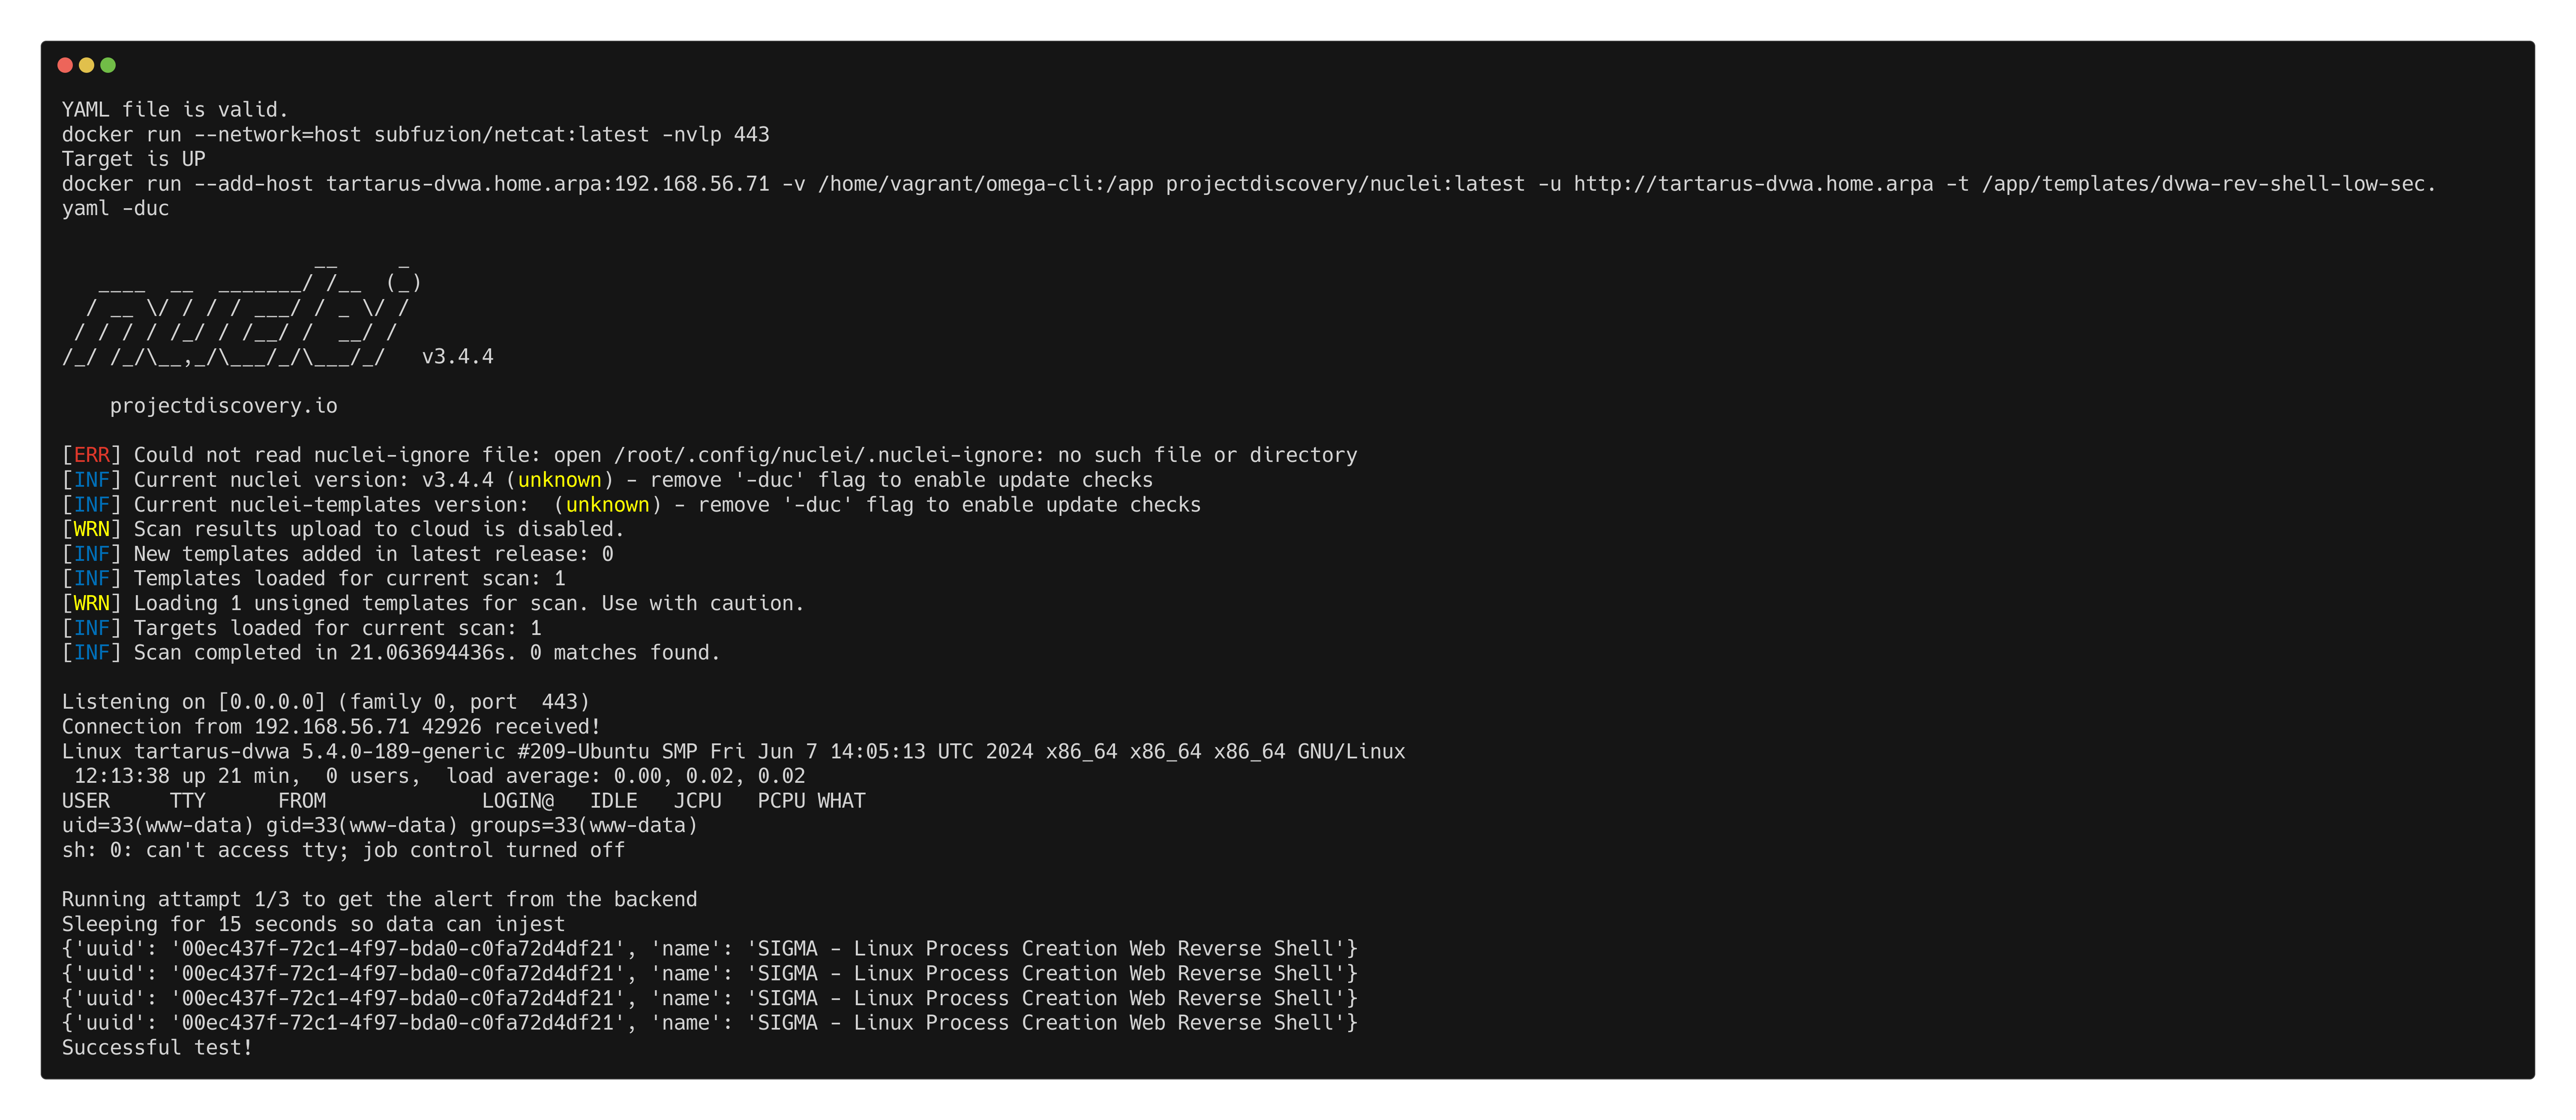
Task: Click the 'Scan completed in 21.063694436s' line
Action: tap(426, 653)
